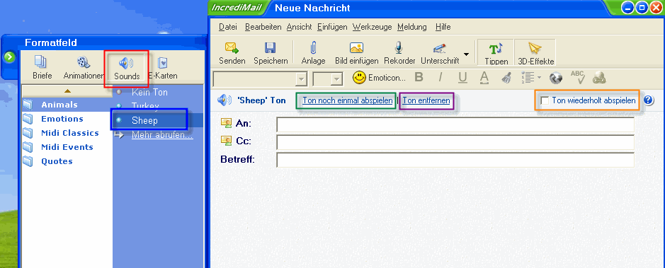Open the Emotions folder
Image resolution: width=665 pixels, height=268 pixels.
[62, 119]
